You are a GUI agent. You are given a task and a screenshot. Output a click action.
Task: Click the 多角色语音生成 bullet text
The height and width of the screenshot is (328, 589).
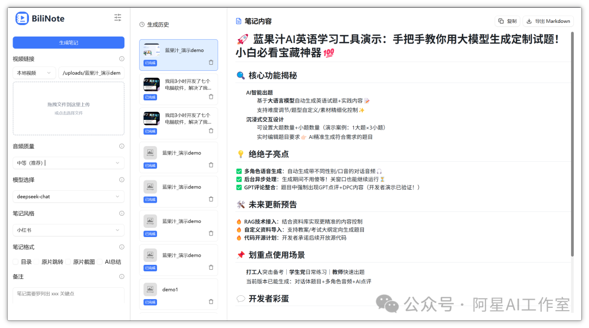pos(310,171)
